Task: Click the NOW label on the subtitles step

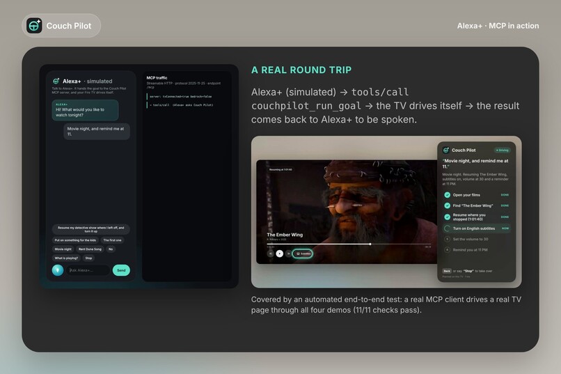Action: click(505, 228)
